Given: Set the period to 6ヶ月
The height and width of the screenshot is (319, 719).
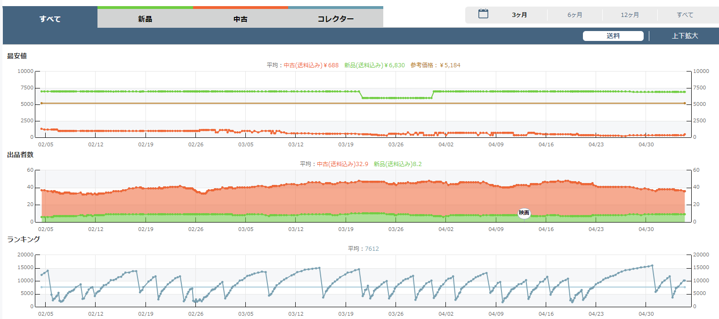Looking at the screenshot, I should 574,15.
